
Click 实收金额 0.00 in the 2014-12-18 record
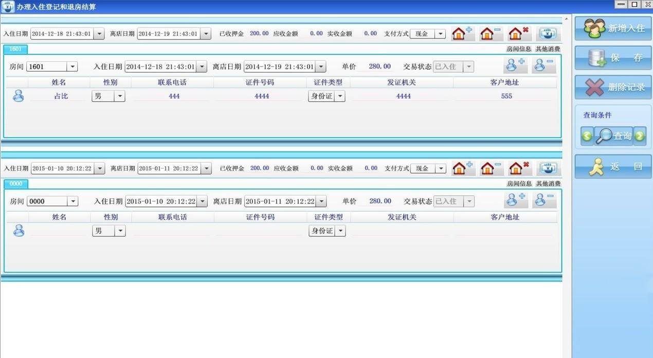pyautogui.click(x=371, y=33)
